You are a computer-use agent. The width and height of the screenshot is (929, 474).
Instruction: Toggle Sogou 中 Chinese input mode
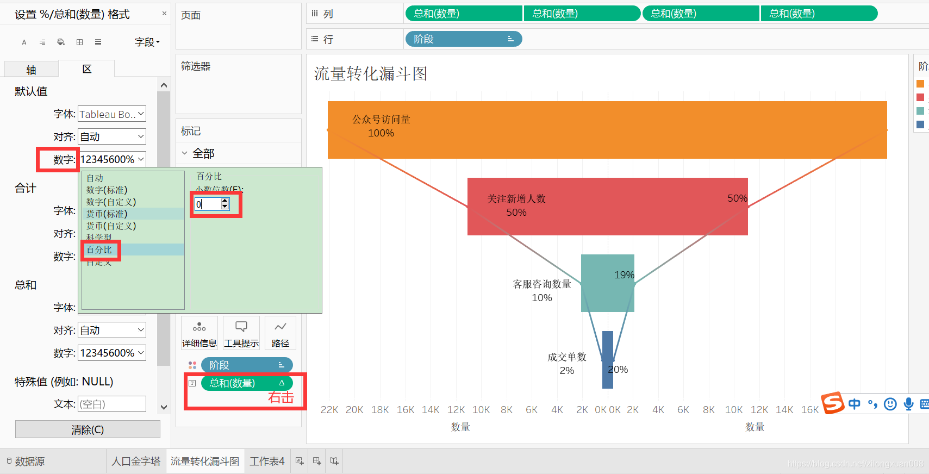[x=855, y=404]
